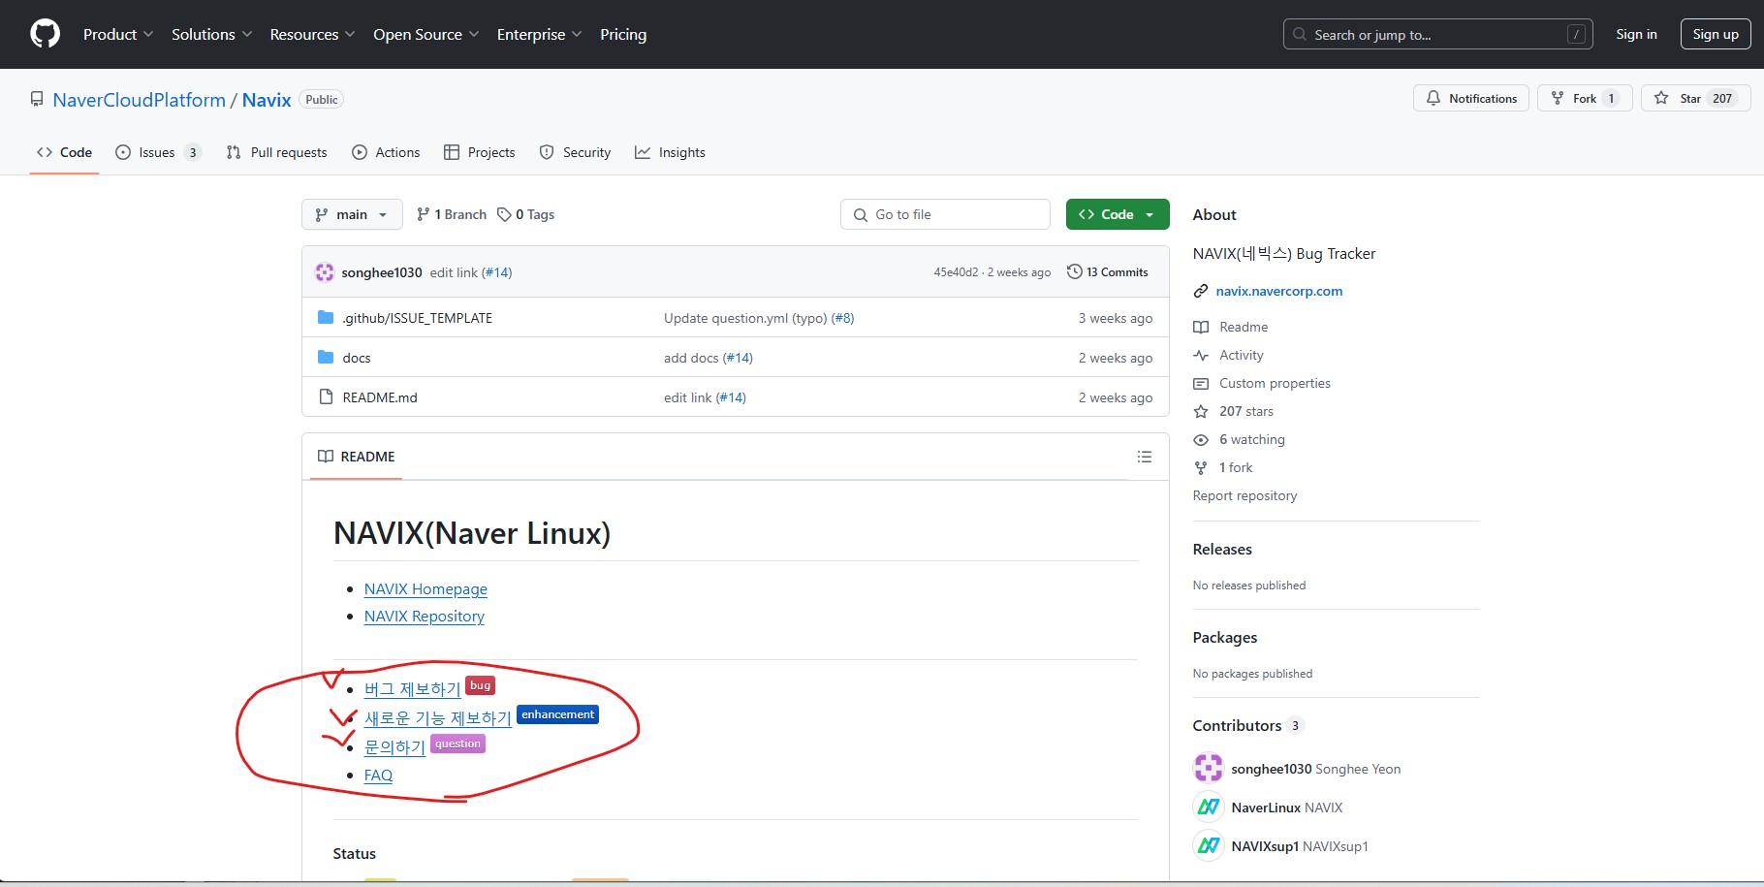Open songhee1030 author link in commit bar
Viewport: 1764px width, 887px height.
tap(382, 272)
